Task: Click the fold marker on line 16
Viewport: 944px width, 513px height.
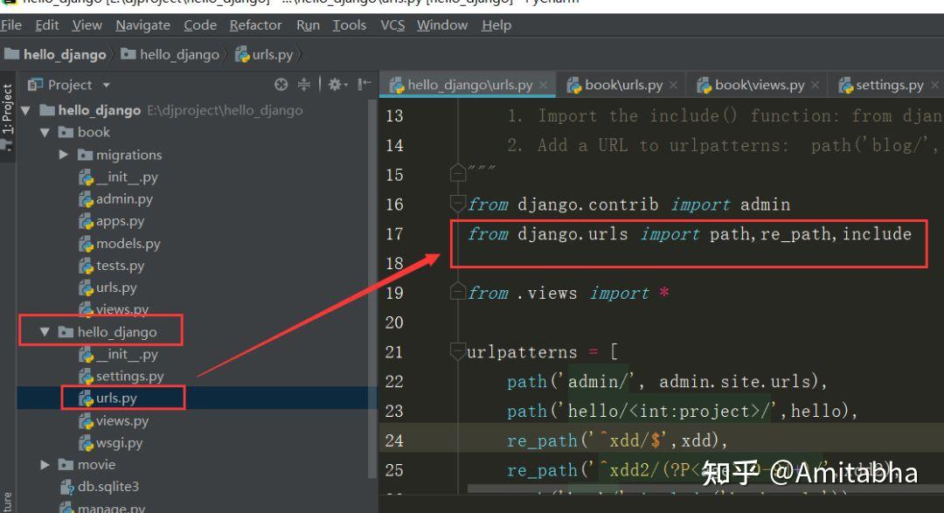Action: [x=457, y=205]
